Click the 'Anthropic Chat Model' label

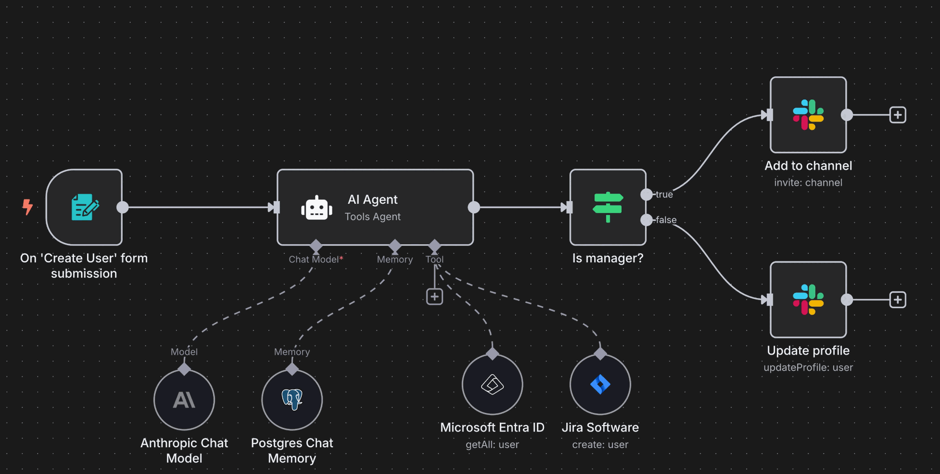point(184,451)
